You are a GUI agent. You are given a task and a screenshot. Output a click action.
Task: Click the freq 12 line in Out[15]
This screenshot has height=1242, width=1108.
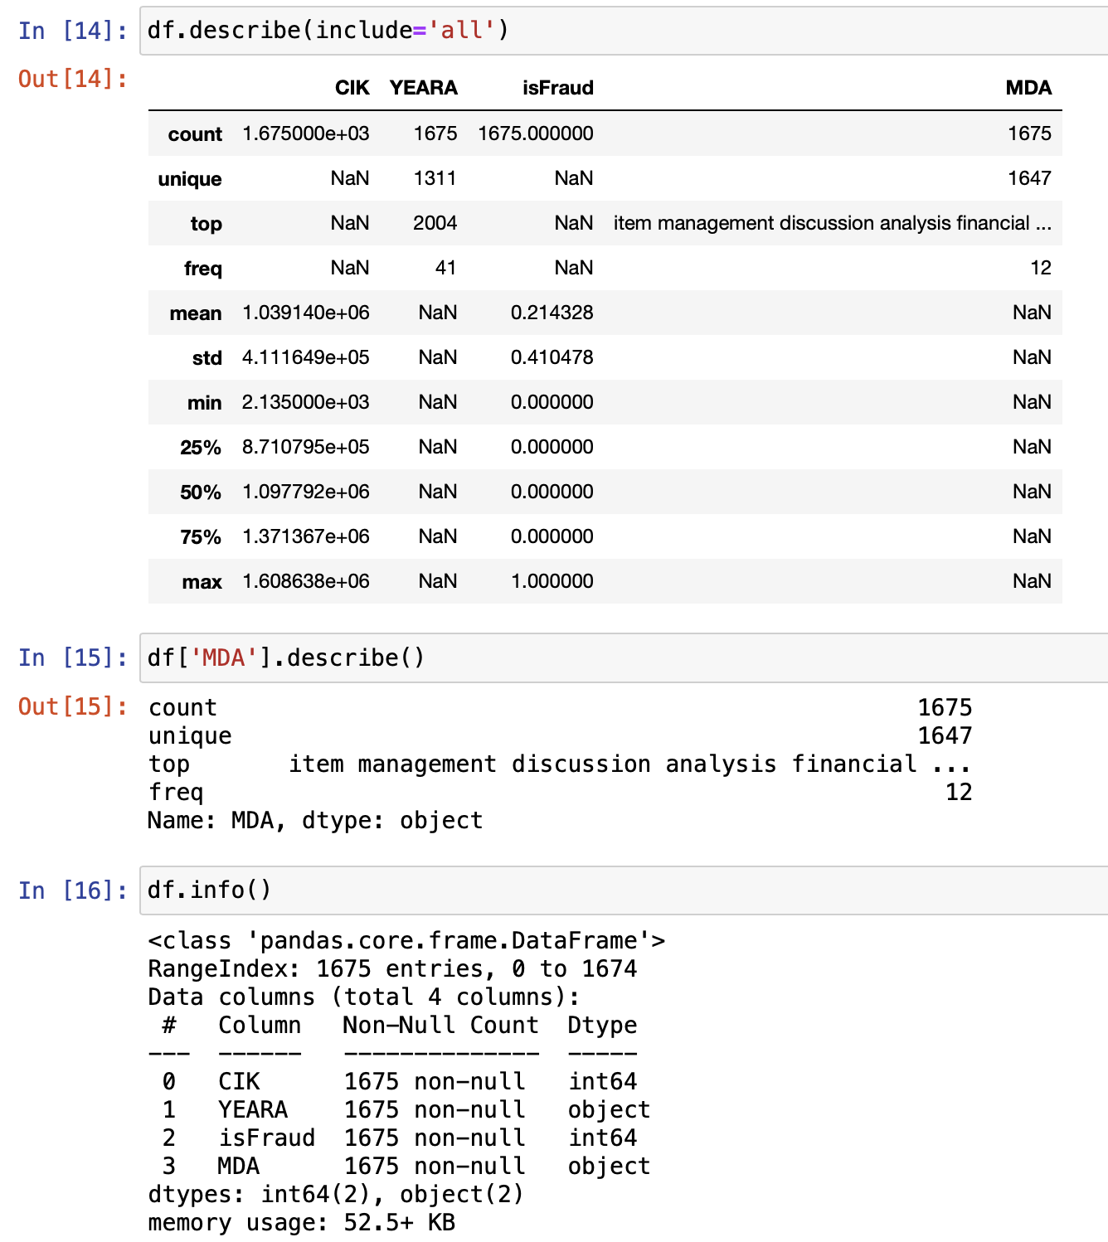coord(560,793)
